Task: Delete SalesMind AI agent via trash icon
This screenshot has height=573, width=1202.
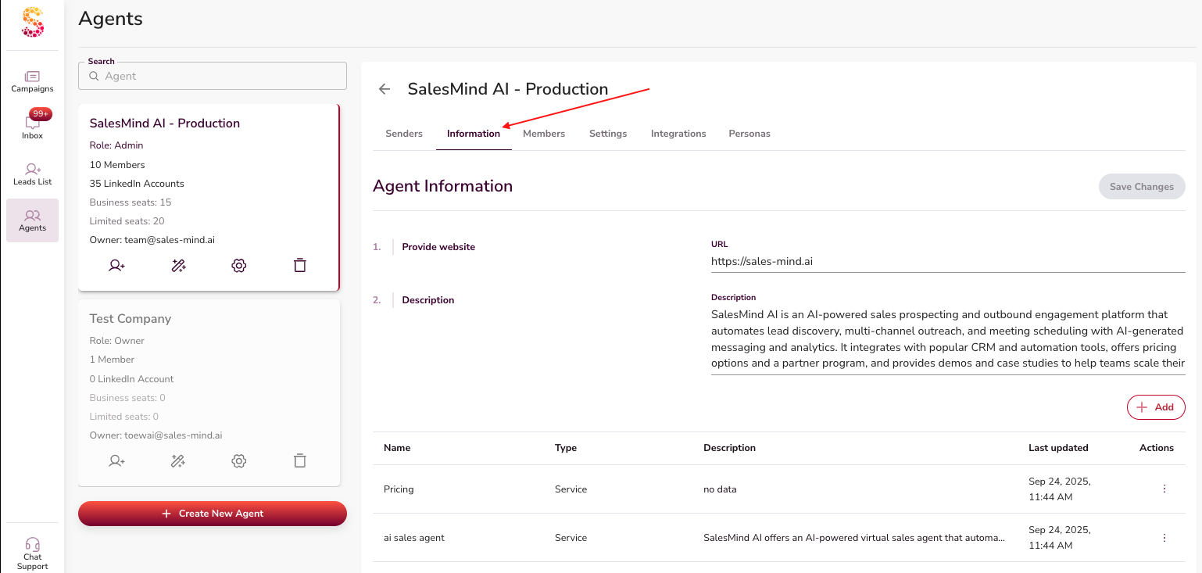Action: click(299, 266)
